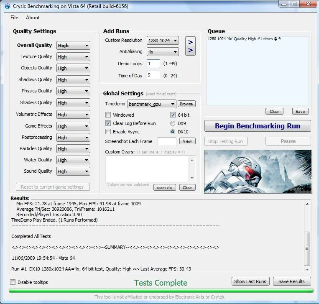
Task: Click Reset to current game settings
Action: click(x=53, y=187)
